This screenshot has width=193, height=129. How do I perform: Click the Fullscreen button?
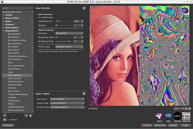(160, 125)
